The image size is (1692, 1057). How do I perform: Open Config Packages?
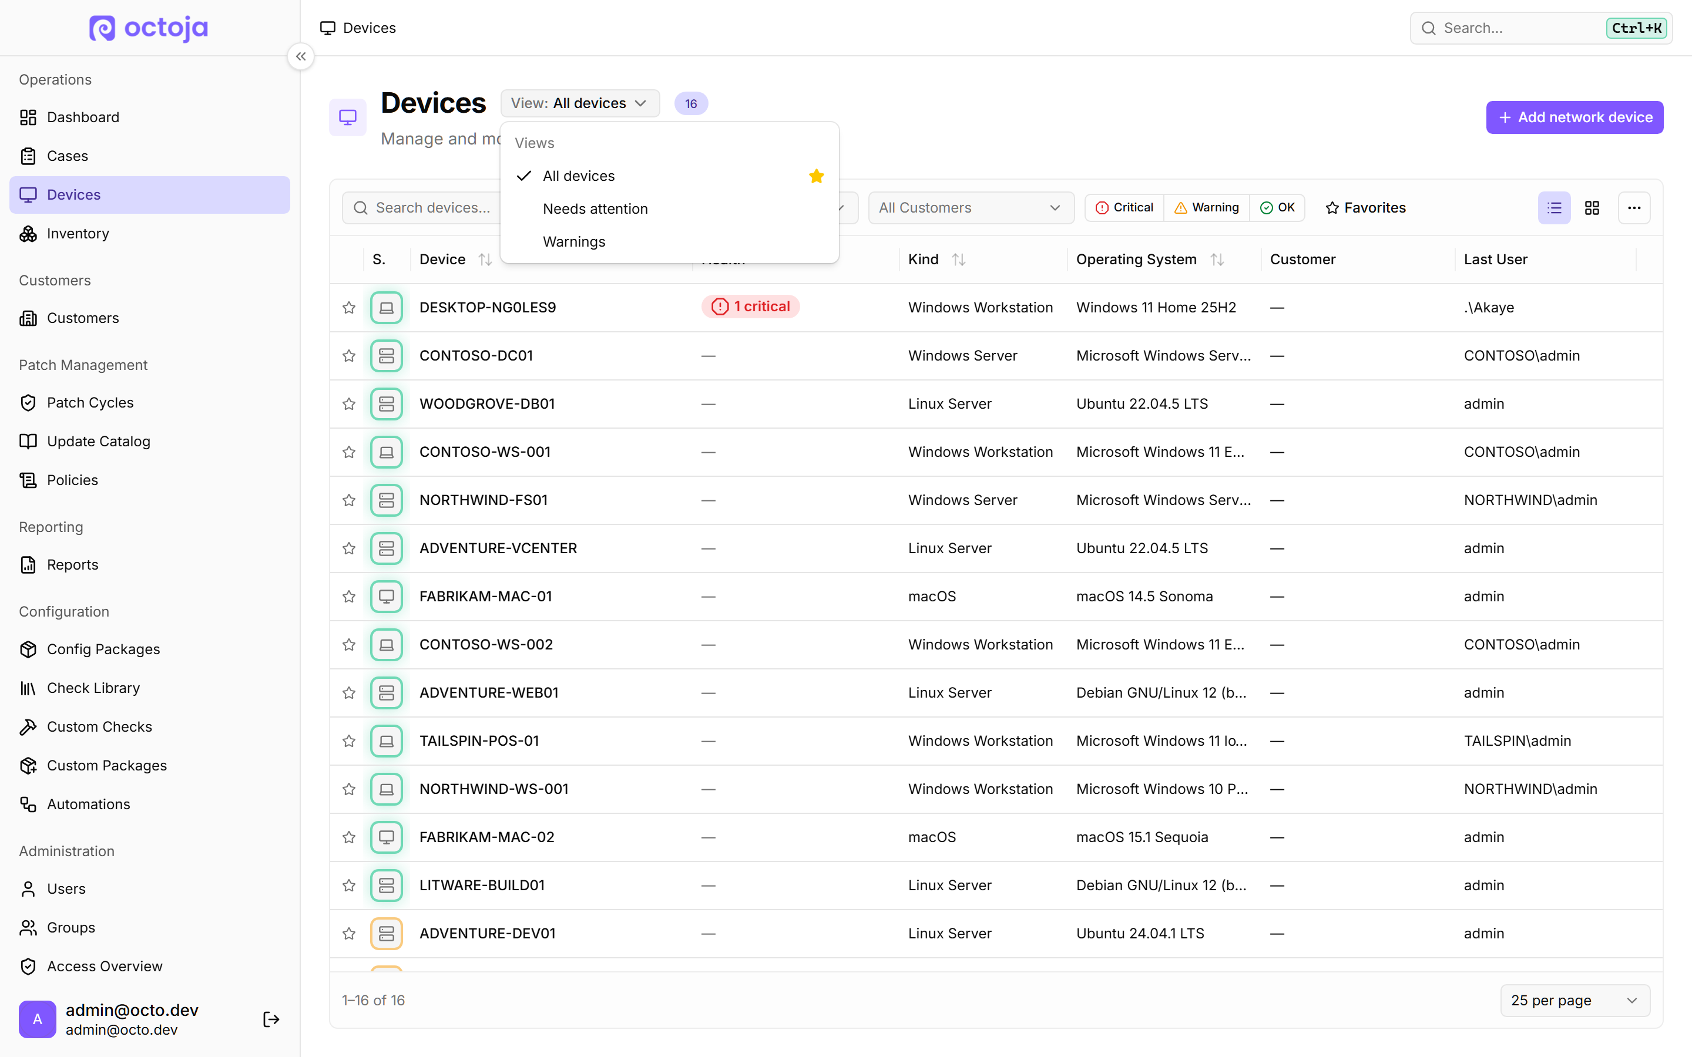[x=150, y=649]
